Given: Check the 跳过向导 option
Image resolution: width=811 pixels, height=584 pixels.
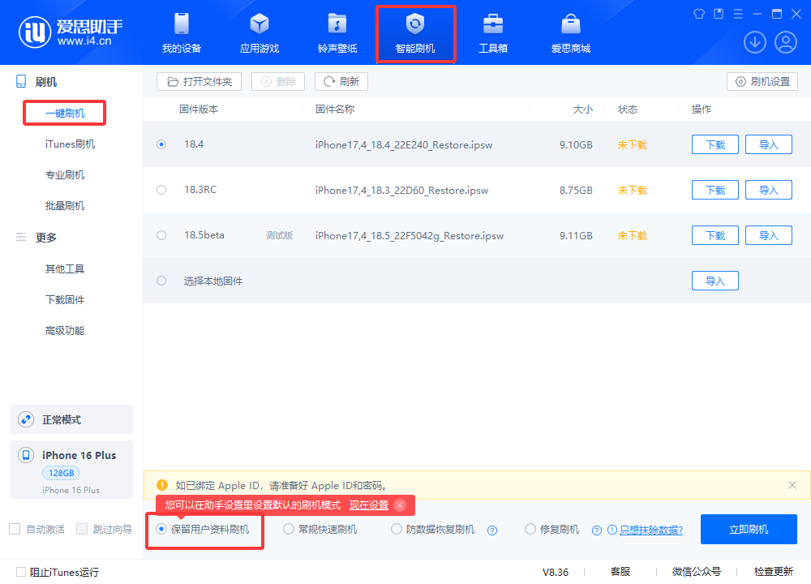Looking at the screenshot, I should click(x=81, y=528).
